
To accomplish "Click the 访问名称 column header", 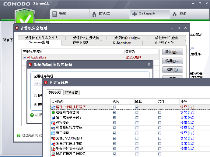I will [x=81, y=101].
